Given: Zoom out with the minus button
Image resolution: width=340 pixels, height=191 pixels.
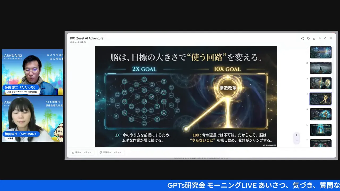Looking at the screenshot, I should (x=297, y=141).
